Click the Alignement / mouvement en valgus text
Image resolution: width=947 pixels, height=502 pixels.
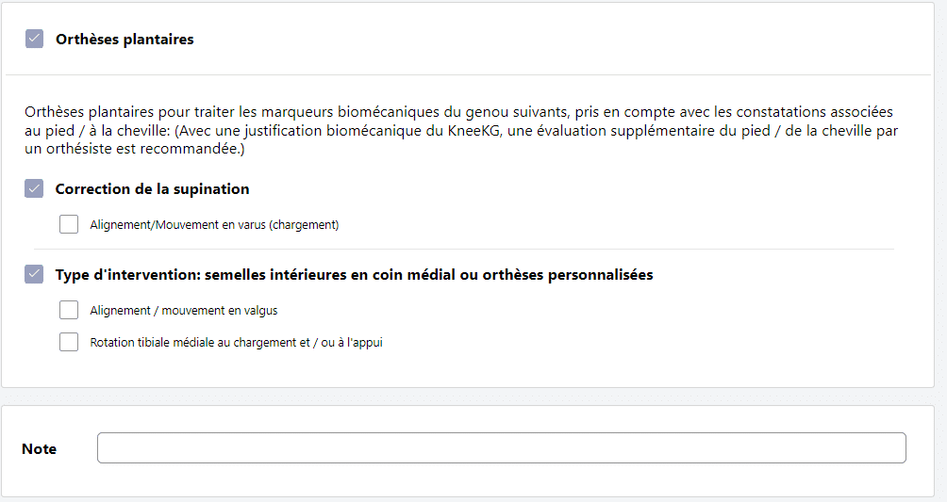[x=184, y=310]
